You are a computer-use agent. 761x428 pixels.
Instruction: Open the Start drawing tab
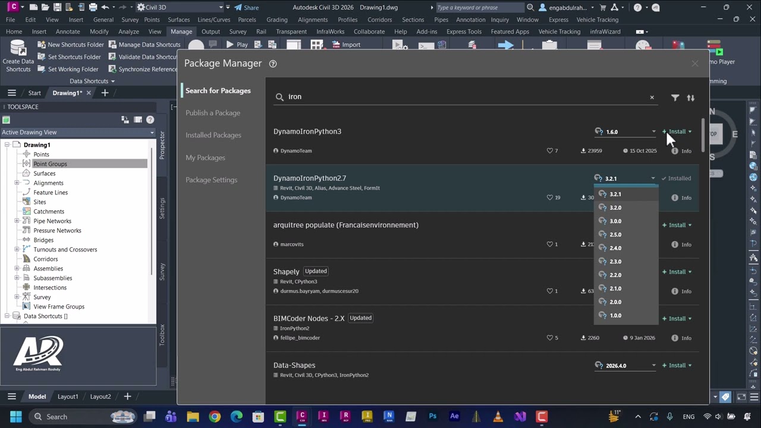coord(34,93)
